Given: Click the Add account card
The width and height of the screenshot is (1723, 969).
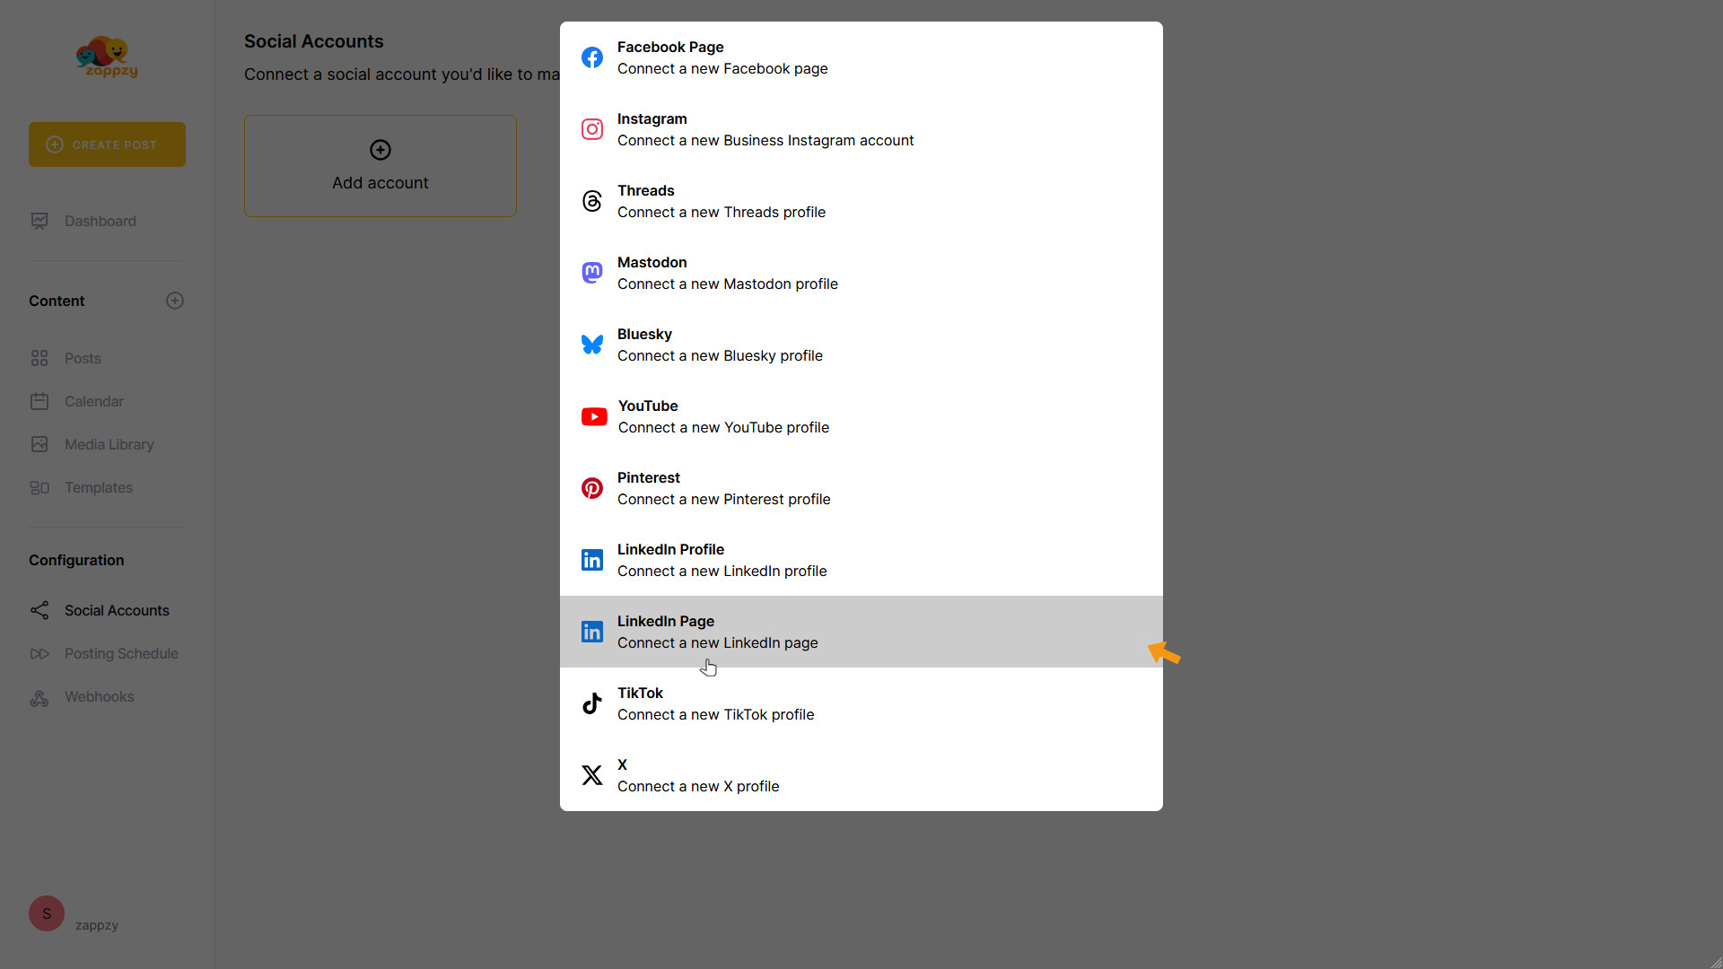Looking at the screenshot, I should [x=380, y=166].
